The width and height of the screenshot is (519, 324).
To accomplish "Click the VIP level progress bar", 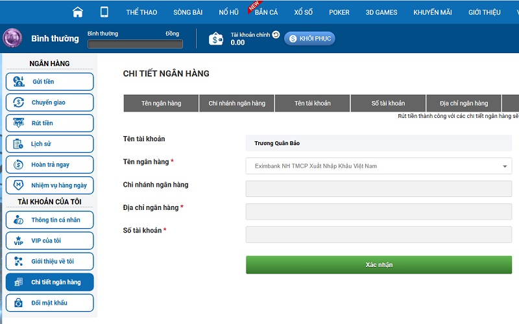I will coord(135,44).
